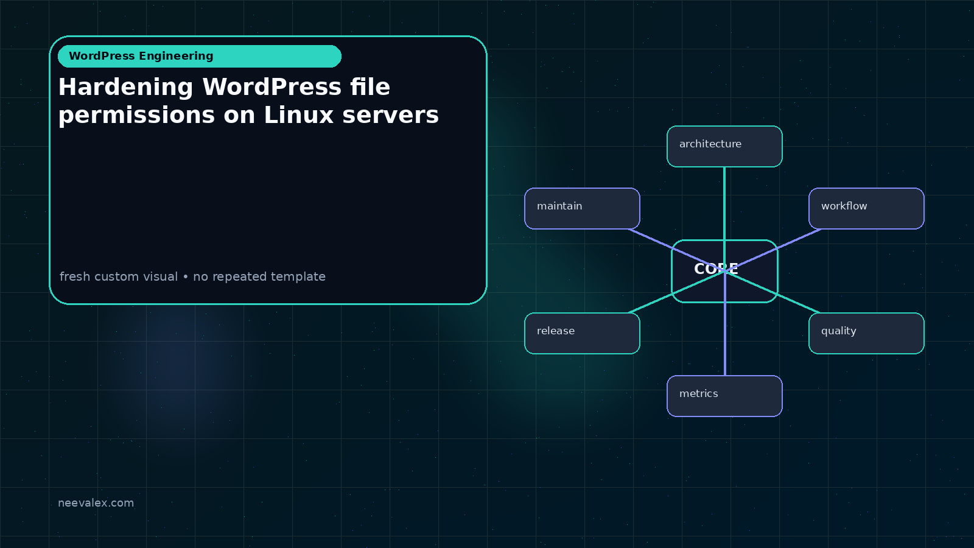Visit the neevalex.com link
This screenshot has height=548, width=974.
[96, 503]
